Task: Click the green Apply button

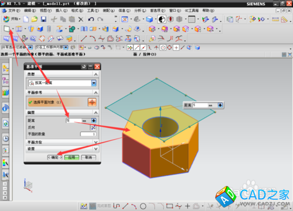Action: [x=71, y=157]
